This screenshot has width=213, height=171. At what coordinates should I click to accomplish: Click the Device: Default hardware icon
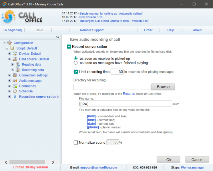(15, 54)
